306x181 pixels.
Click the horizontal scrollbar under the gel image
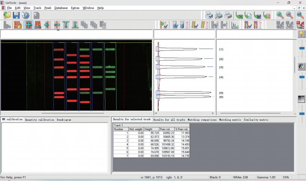coord(73,113)
